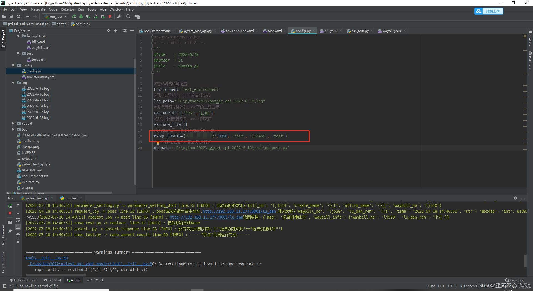Open the run_test configuration dropdown
Viewport: 533px width, 291px height.
click(x=56, y=17)
